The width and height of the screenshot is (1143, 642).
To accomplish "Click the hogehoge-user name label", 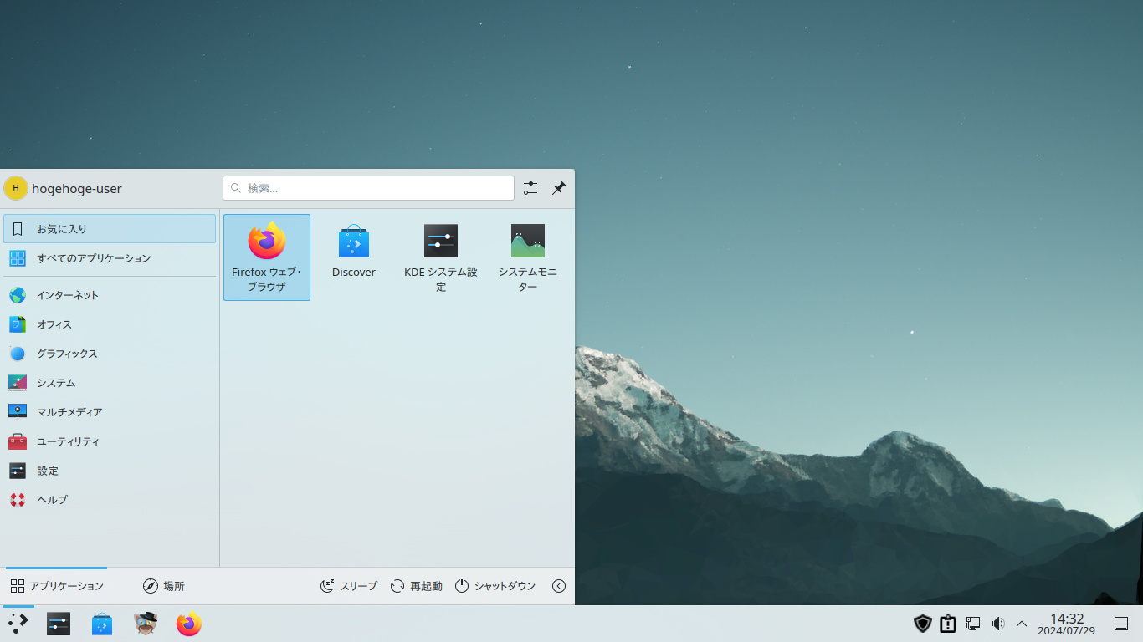I will click(77, 189).
